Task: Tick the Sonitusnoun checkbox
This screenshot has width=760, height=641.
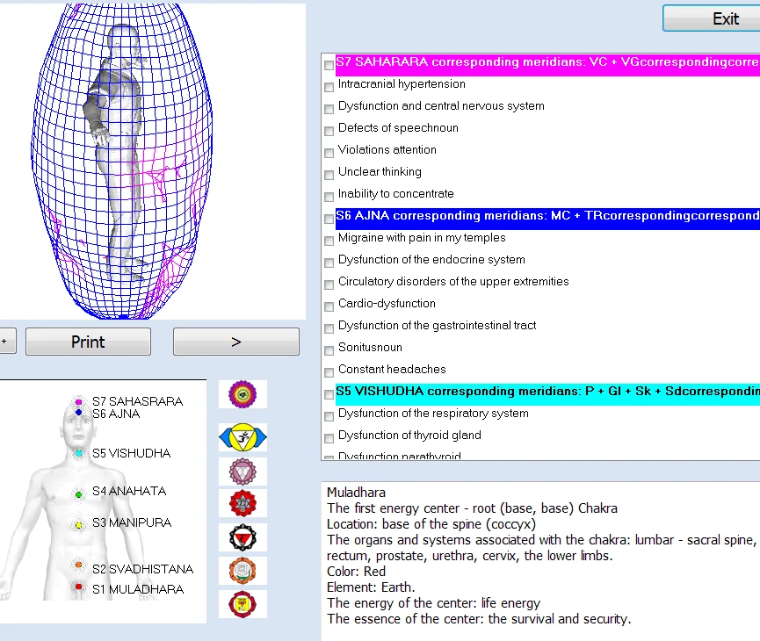Action: click(x=329, y=349)
